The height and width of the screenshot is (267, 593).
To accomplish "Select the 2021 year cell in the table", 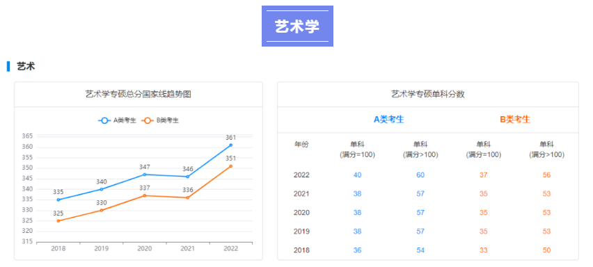I will (301, 194).
